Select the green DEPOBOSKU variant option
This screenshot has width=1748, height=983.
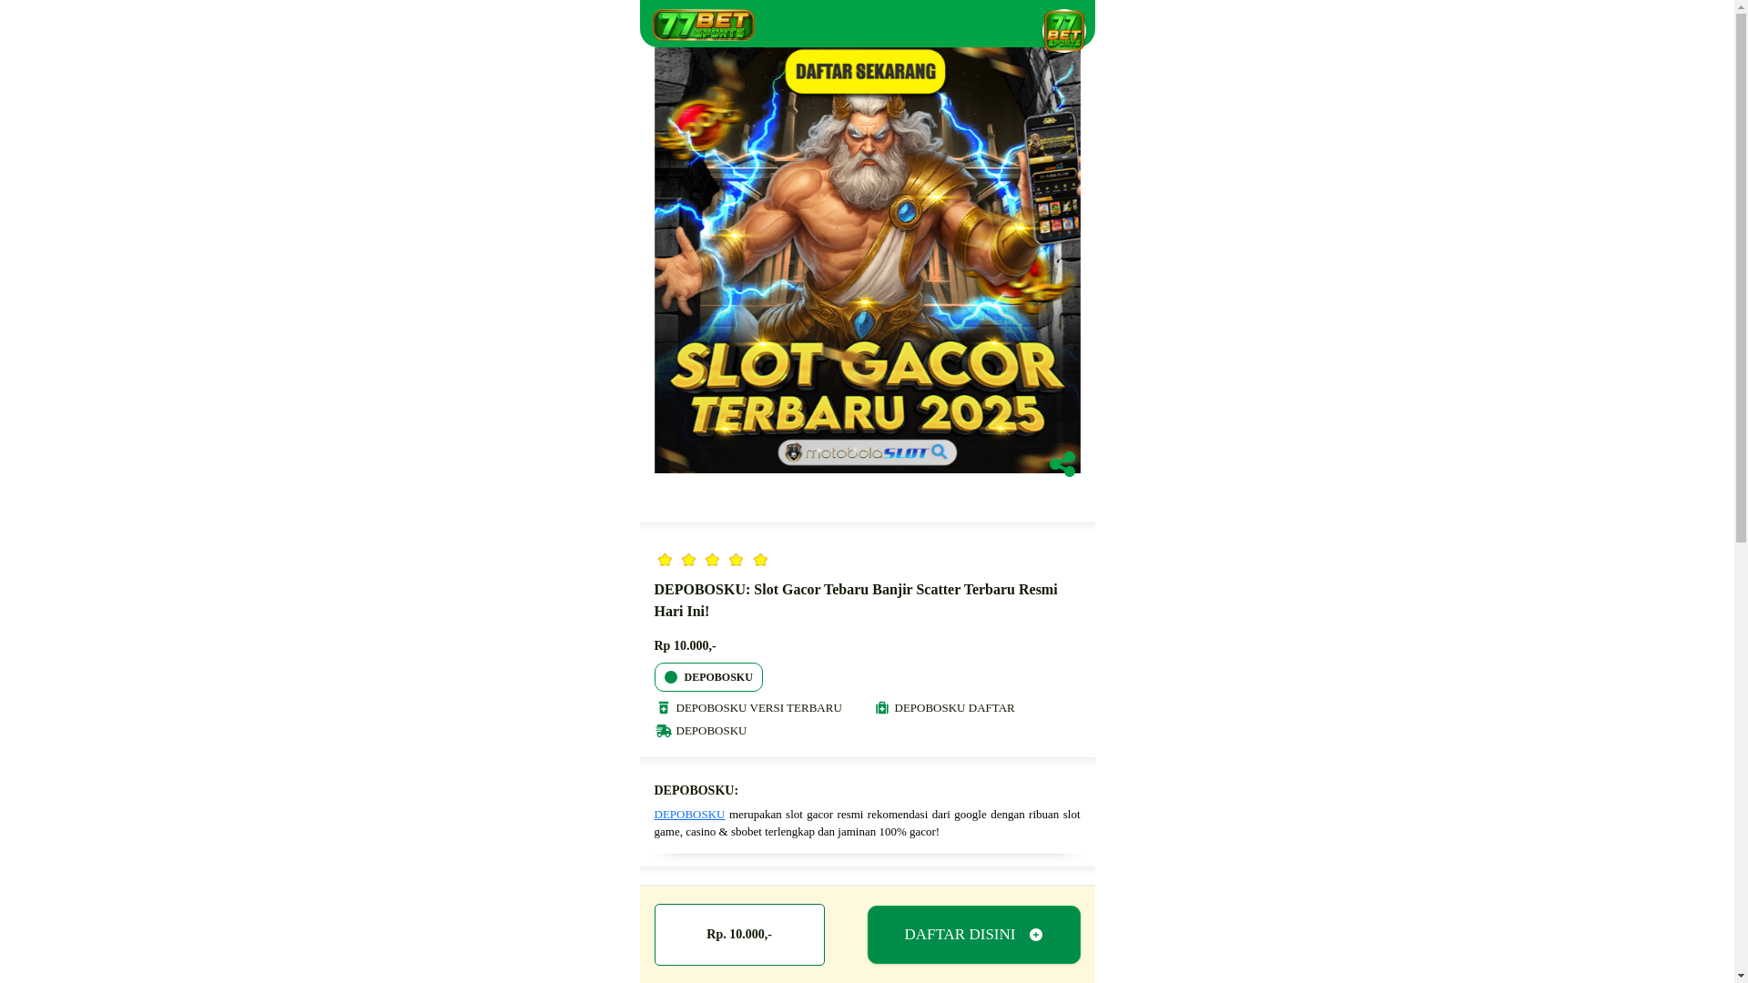[708, 677]
